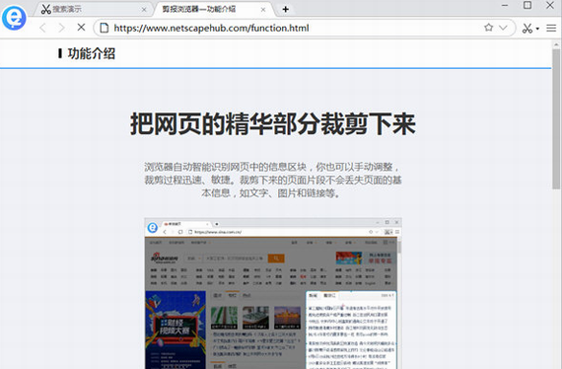Close the 搜索演示 tab
This screenshot has height=369, width=562.
[x=144, y=10]
